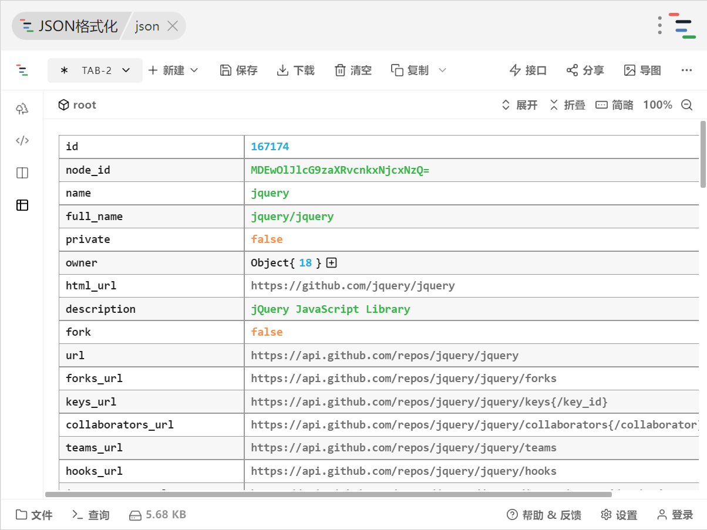Select the JSON格式化 app tab
The image size is (707, 530).
(69, 26)
